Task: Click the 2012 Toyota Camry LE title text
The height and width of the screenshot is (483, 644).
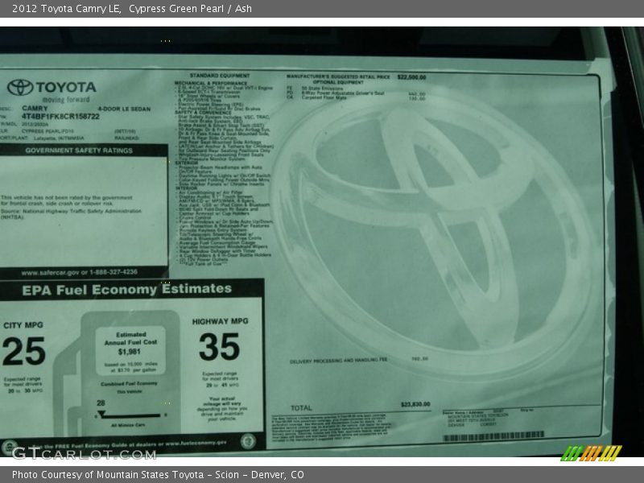Action: 63,9
